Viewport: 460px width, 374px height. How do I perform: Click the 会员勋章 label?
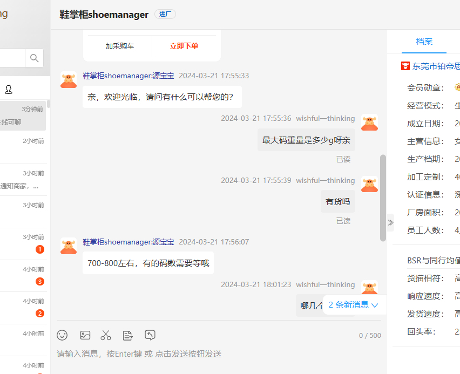click(x=425, y=88)
